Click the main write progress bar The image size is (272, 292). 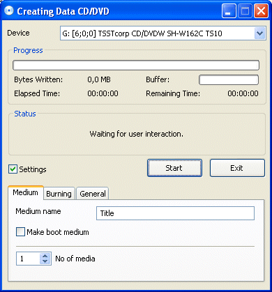pyautogui.click(x=136, y=66)
